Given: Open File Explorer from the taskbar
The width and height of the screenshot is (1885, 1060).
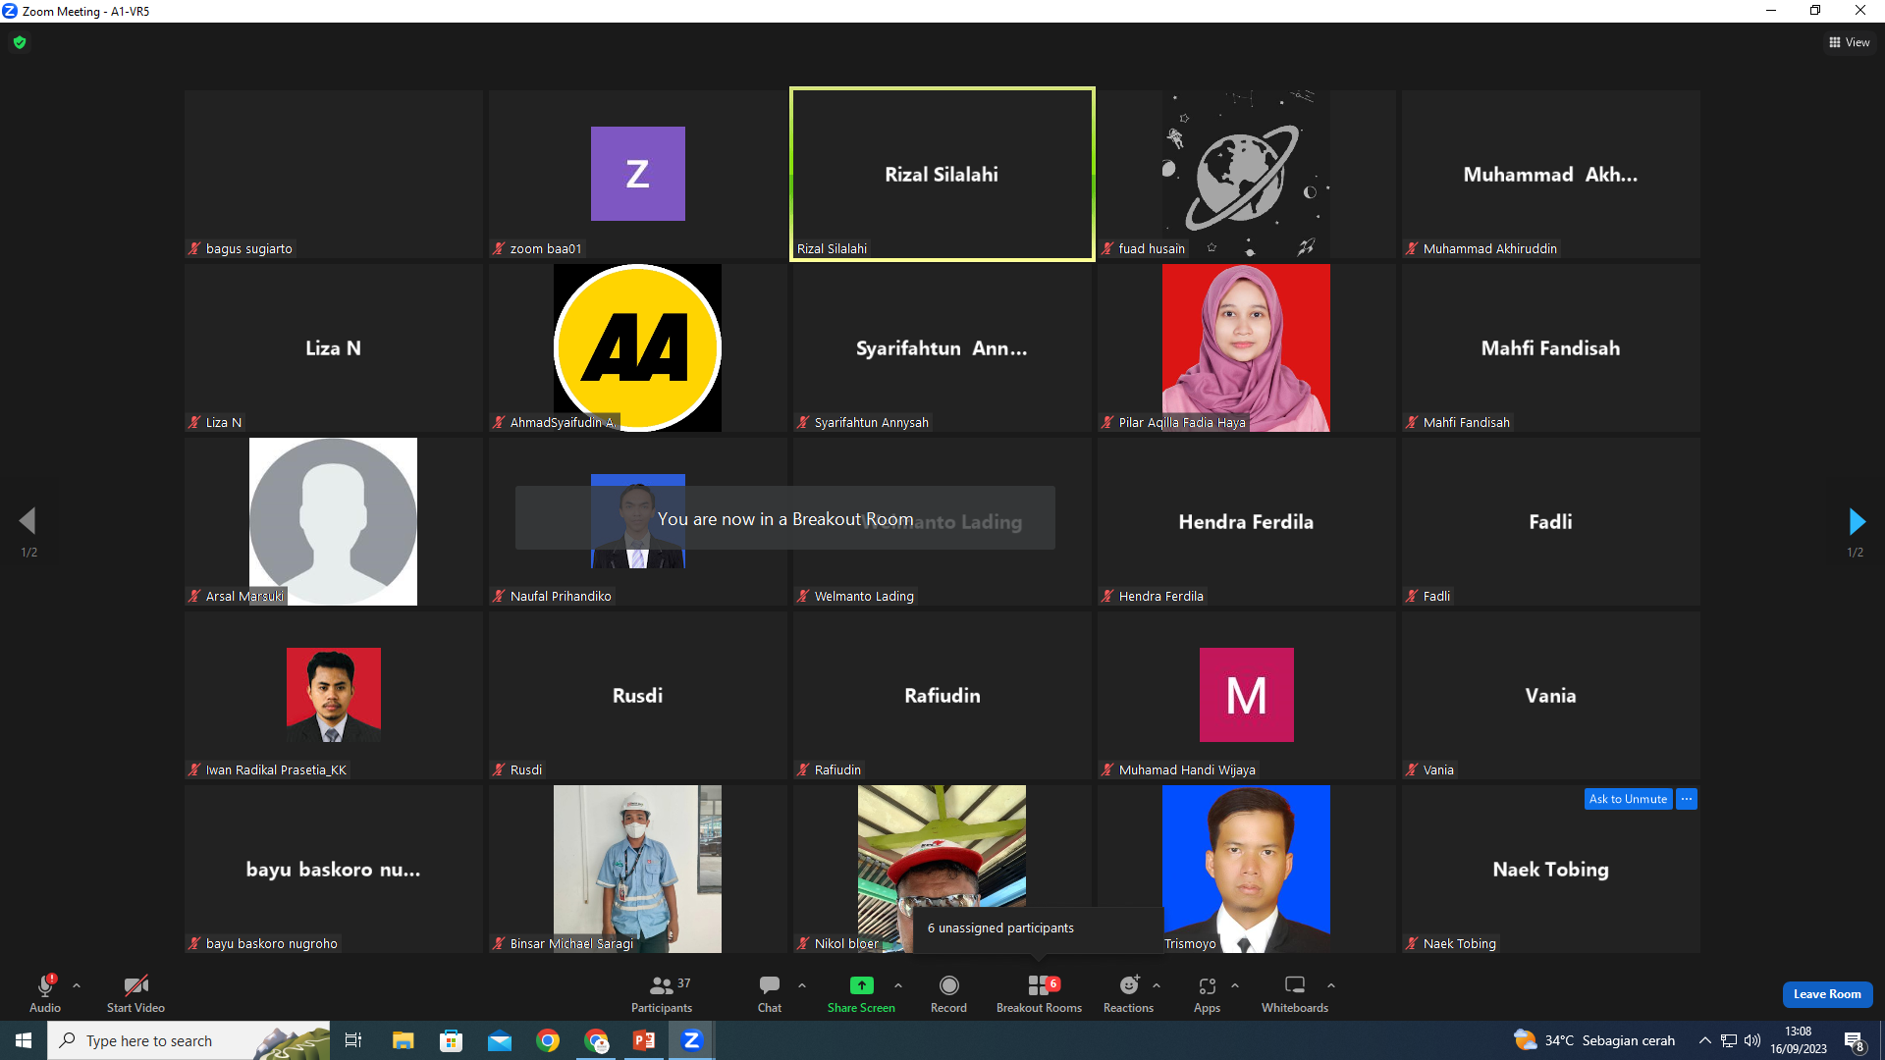Looking at the screenshot, I should (403, 1040).
